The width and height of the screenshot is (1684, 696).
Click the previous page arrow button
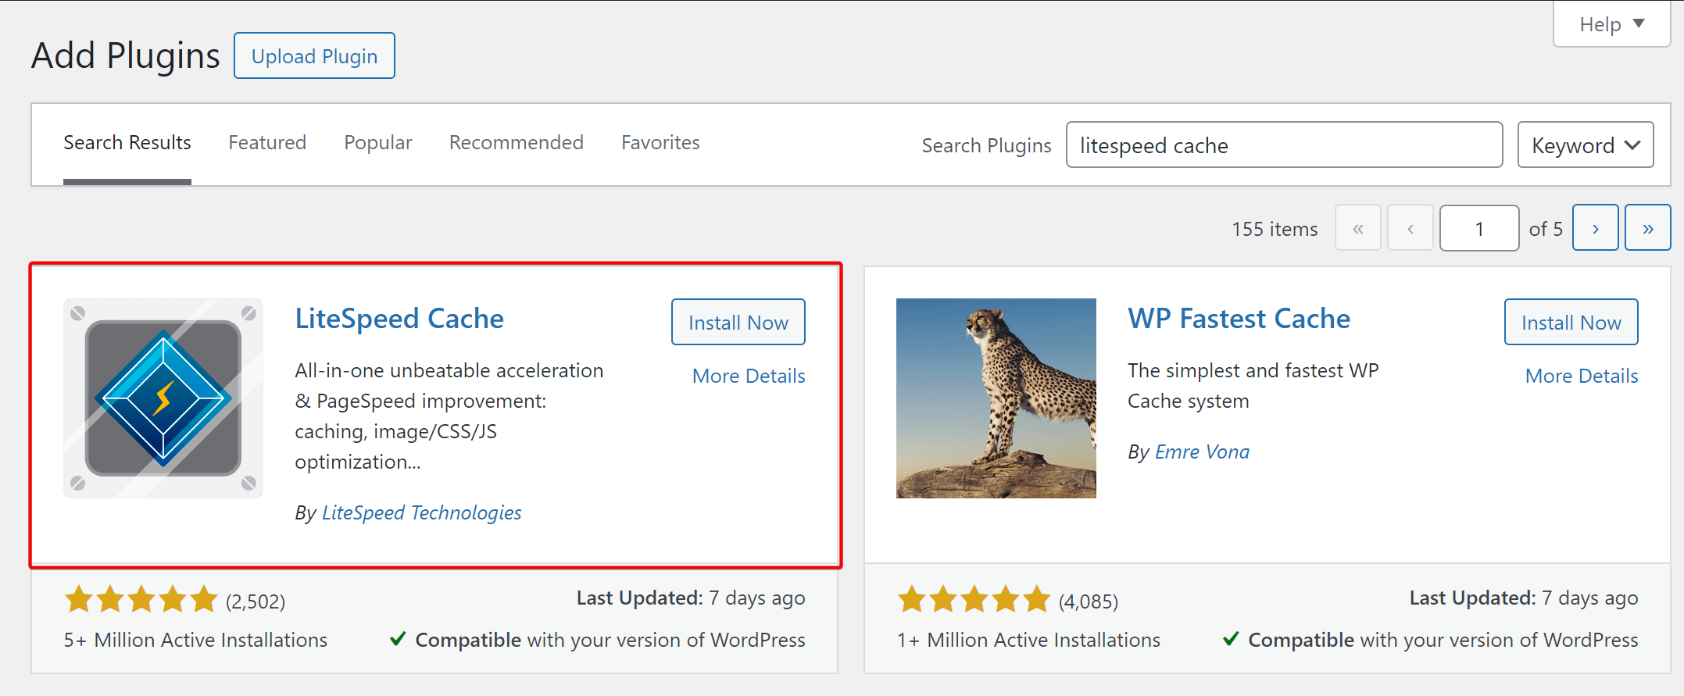(1410, 228)
